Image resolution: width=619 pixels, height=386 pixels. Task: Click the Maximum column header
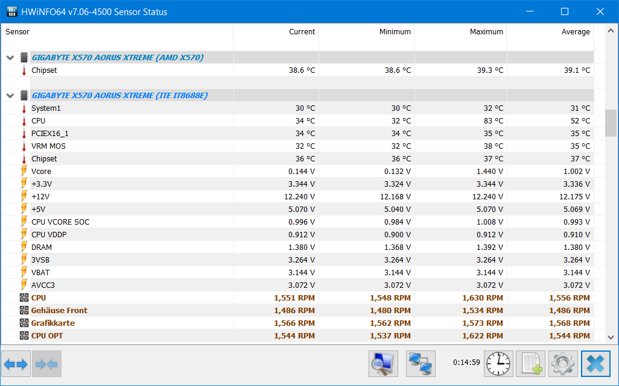[461, 32]
